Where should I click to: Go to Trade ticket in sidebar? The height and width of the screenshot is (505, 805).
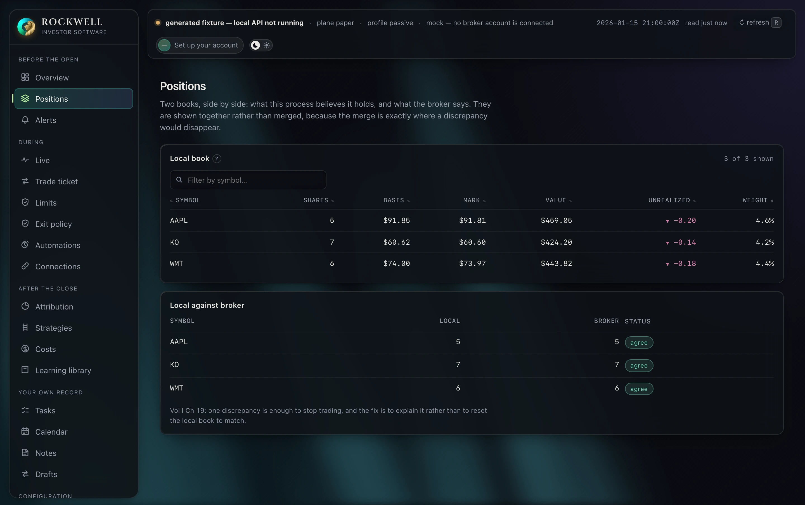[74, 181]
